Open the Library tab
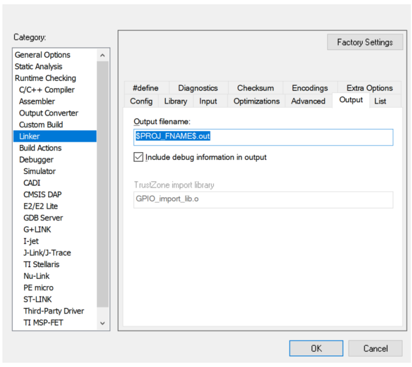The height and width of the screenshot is (367, 412). click(176, 101)
